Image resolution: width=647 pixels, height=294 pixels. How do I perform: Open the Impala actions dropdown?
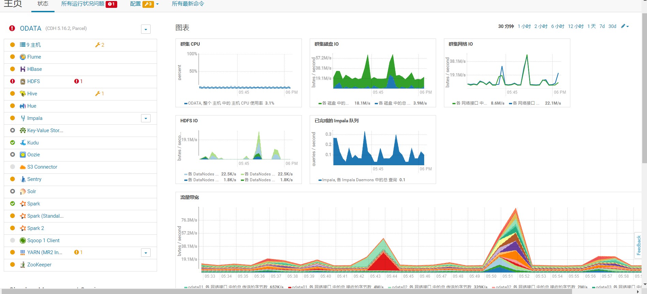[146, 118]
